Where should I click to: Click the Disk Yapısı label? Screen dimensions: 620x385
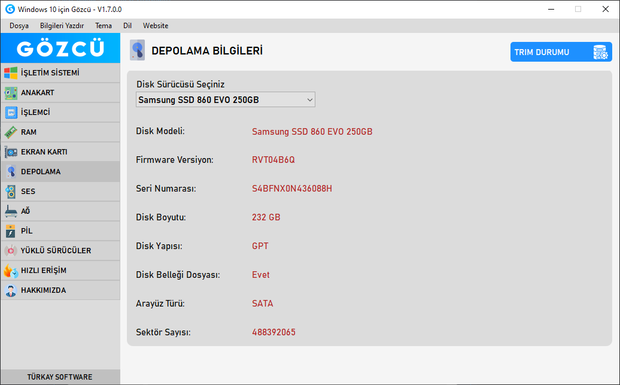point(159,246)
